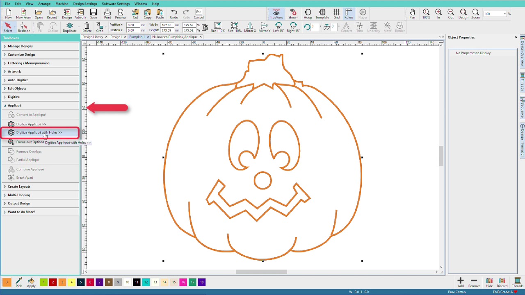Click the Delete trash icon
525x295 pixels.
pyautogui.click(x=87, y=27)
